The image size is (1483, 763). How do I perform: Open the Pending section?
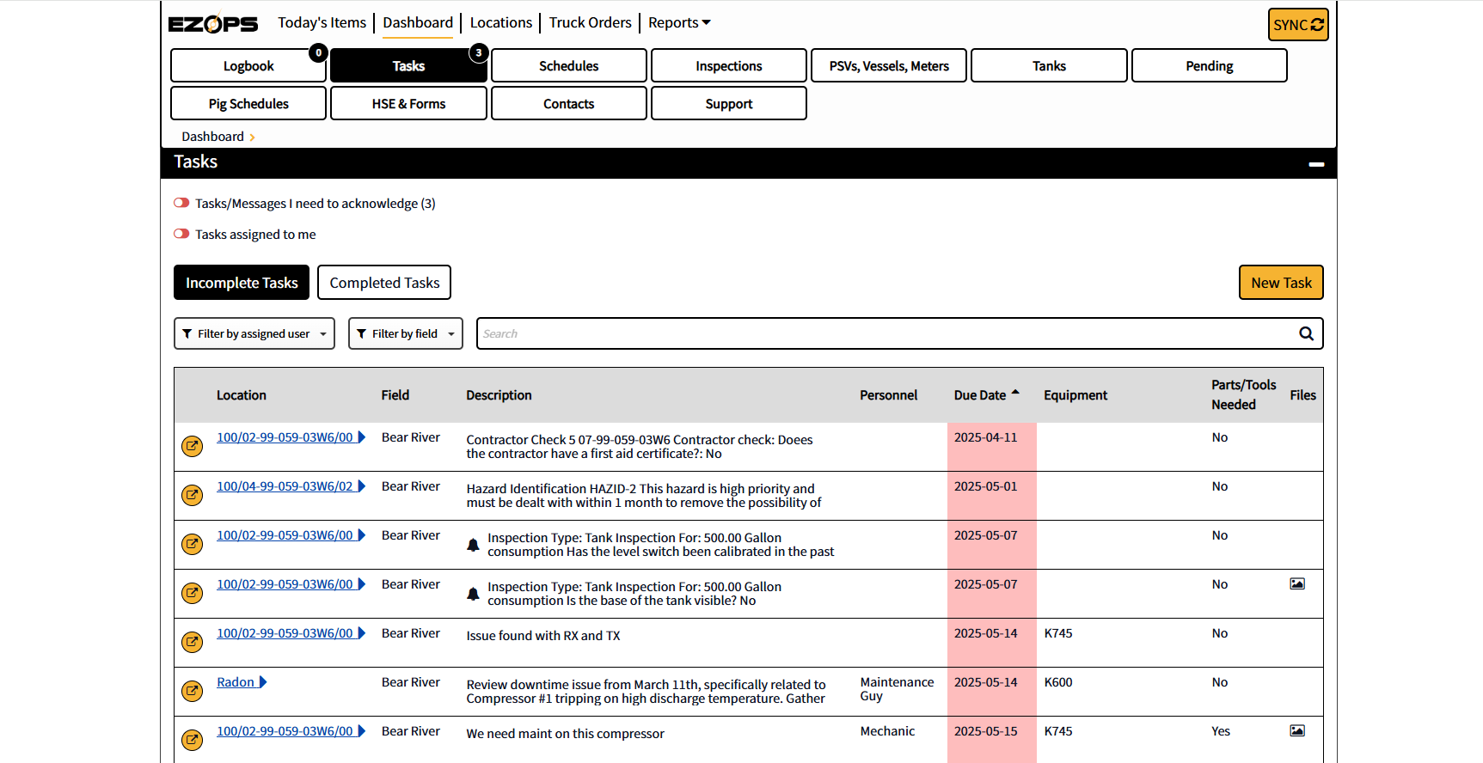point(1210,66)
